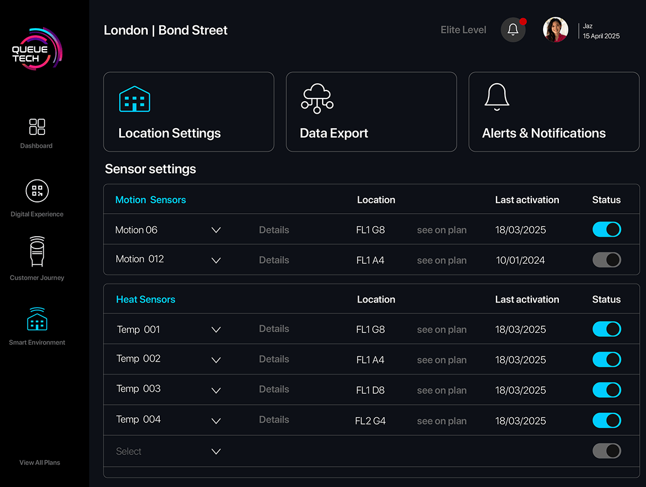Click the Motion Sensors section header
Screen dimensions: 646x487
tap(150, 200)
